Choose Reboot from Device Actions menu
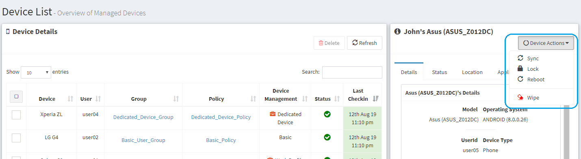Screen dimensions: 581x159 point(542,79)
